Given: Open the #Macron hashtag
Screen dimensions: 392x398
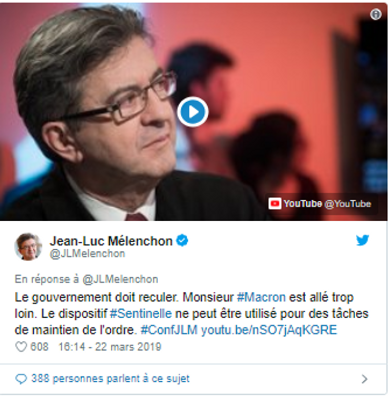Looking at the screenshot, I should point(261,297).
